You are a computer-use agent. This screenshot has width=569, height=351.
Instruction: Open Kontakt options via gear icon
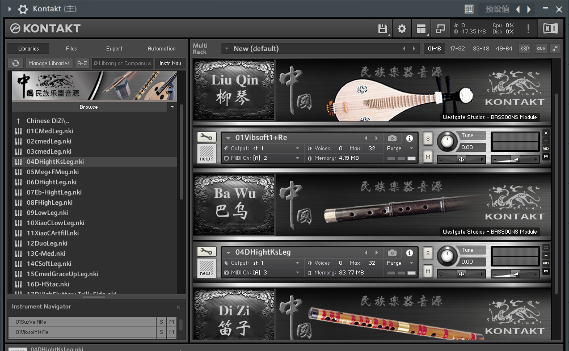[402, 29]
